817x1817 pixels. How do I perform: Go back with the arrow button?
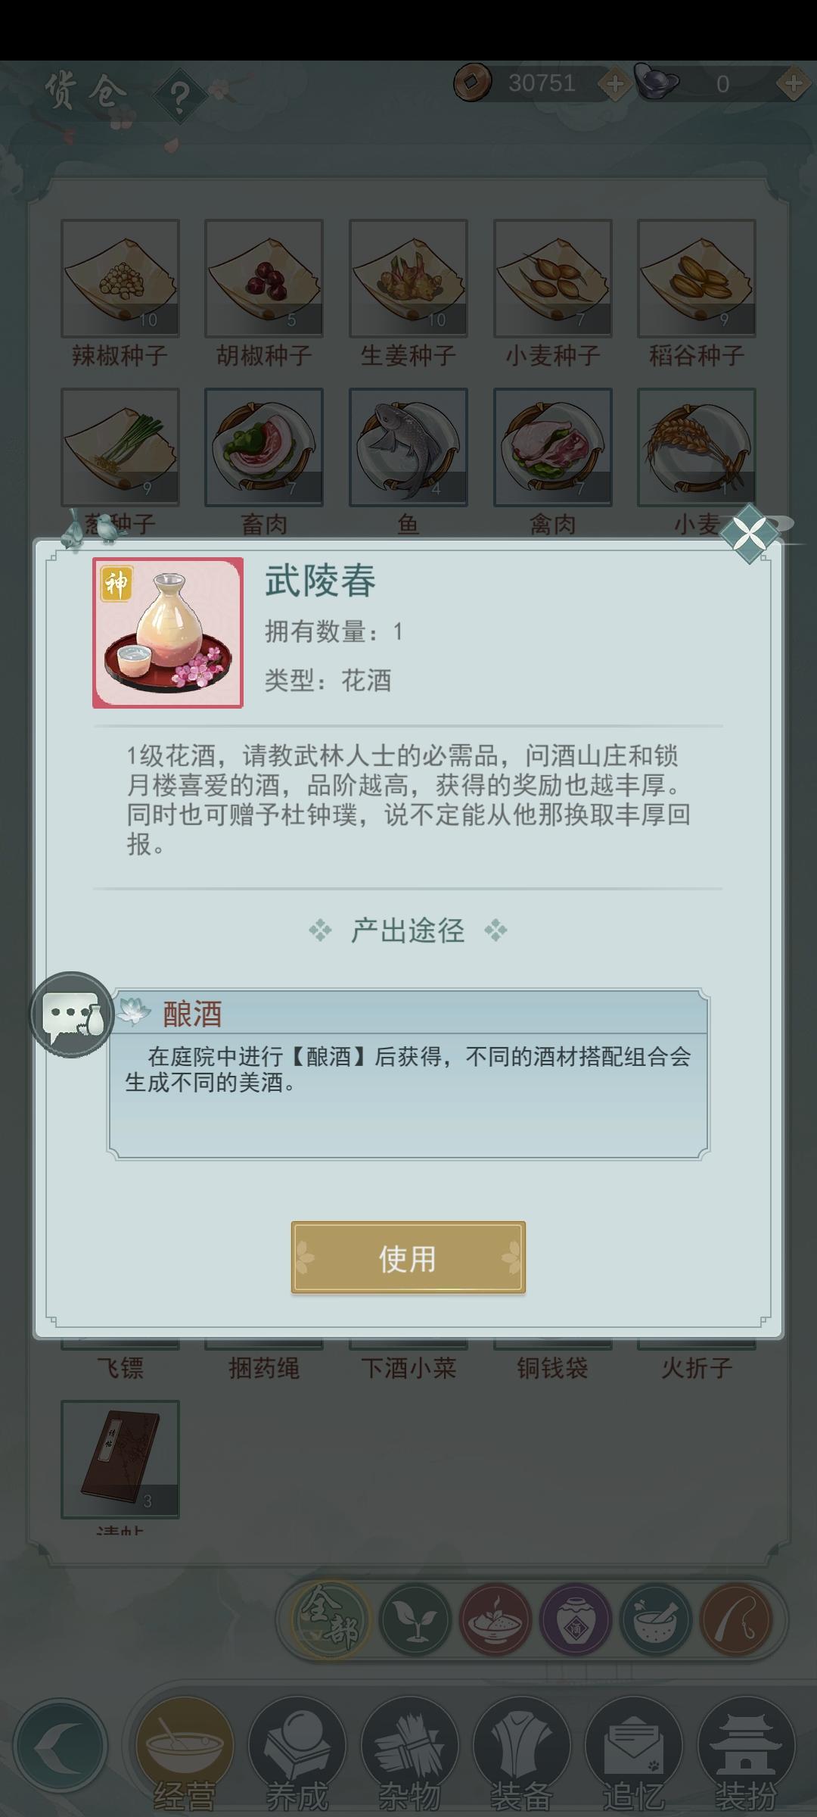[61, 1747]
